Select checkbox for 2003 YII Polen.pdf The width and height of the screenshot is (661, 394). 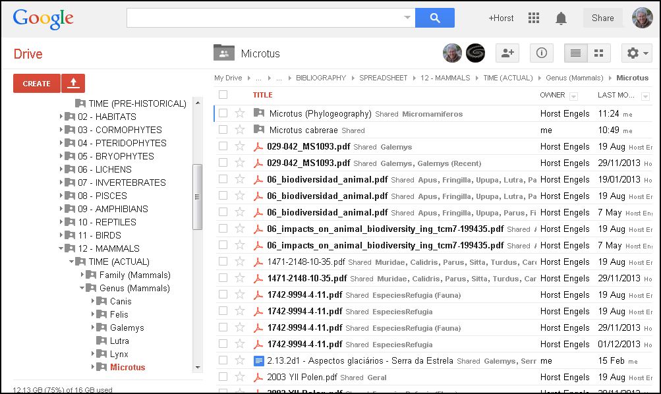223,377
